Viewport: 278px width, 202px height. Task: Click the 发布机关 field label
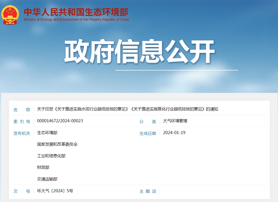pos(22,134)
